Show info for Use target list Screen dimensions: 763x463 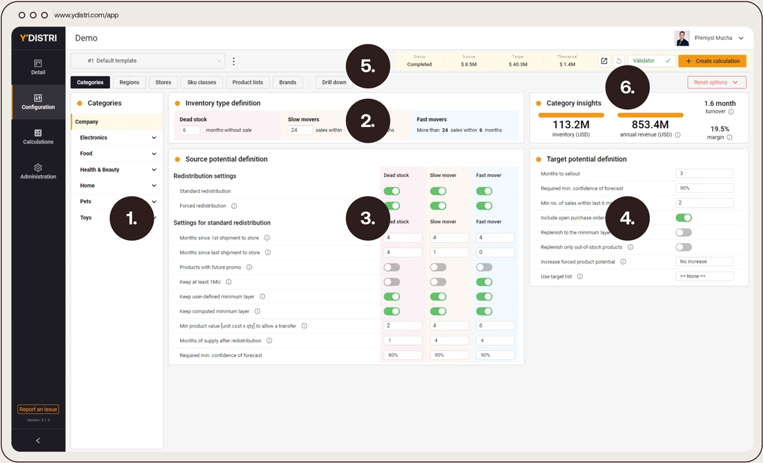point(580,276)
